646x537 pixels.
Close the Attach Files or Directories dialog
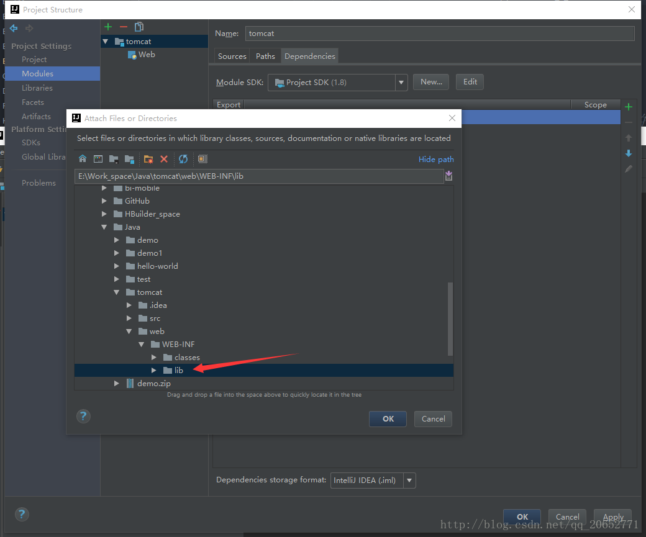pyautogui.click(x=452, y=118)
